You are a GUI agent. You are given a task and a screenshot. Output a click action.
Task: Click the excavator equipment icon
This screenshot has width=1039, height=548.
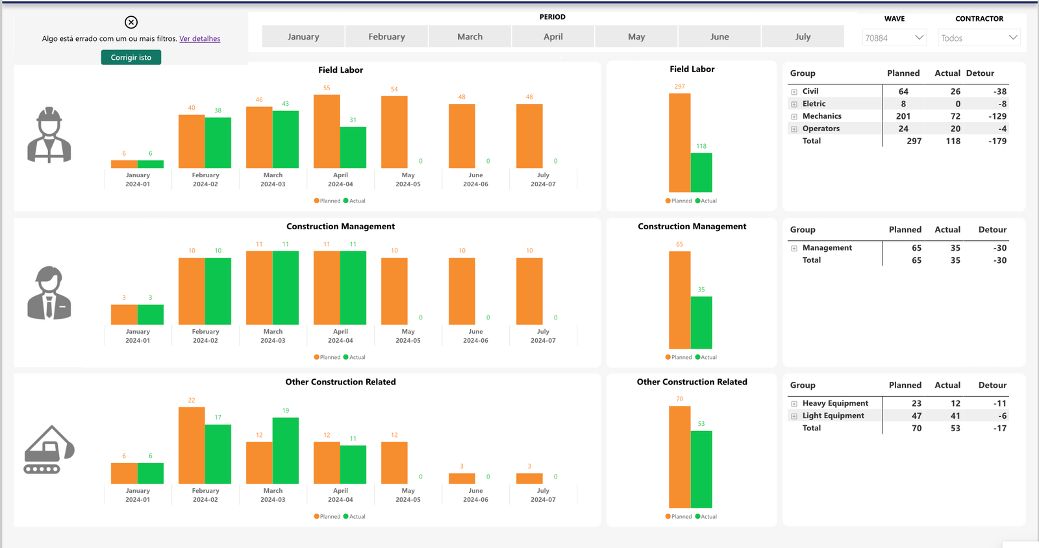(49, 450)
